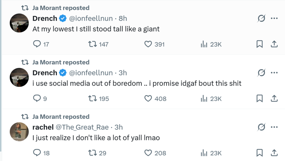285x161 pixels.
Task: Like the 'stood tall like a giant' post
Action: point(148,44)
